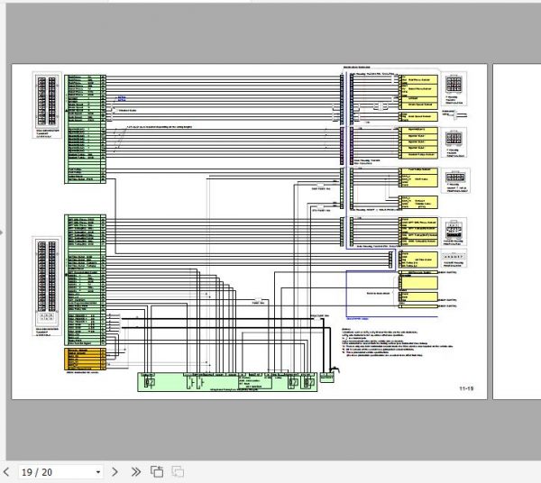The height and width of the screenshot is (483, 541).
Task: Open the page number dropdown arrow
Action: point(98,472)
